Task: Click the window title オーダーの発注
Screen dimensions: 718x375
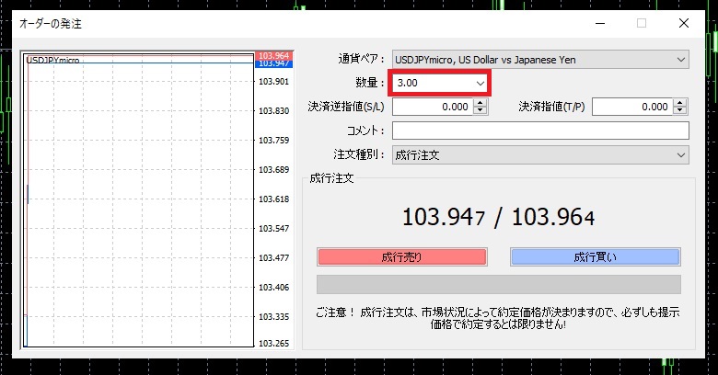Action: pyautogui.click(x=51, y=24)
